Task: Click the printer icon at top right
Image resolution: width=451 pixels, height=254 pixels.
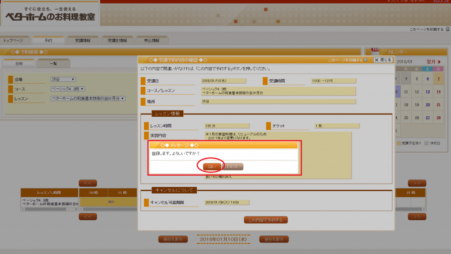Action: click(x=447, y=29)
